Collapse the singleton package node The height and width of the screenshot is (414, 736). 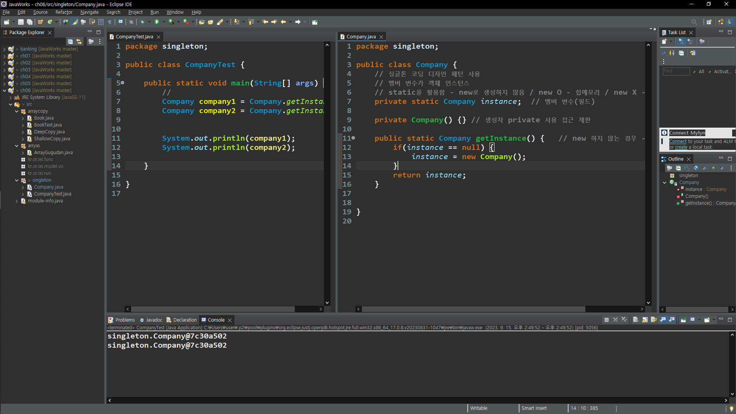16,180
